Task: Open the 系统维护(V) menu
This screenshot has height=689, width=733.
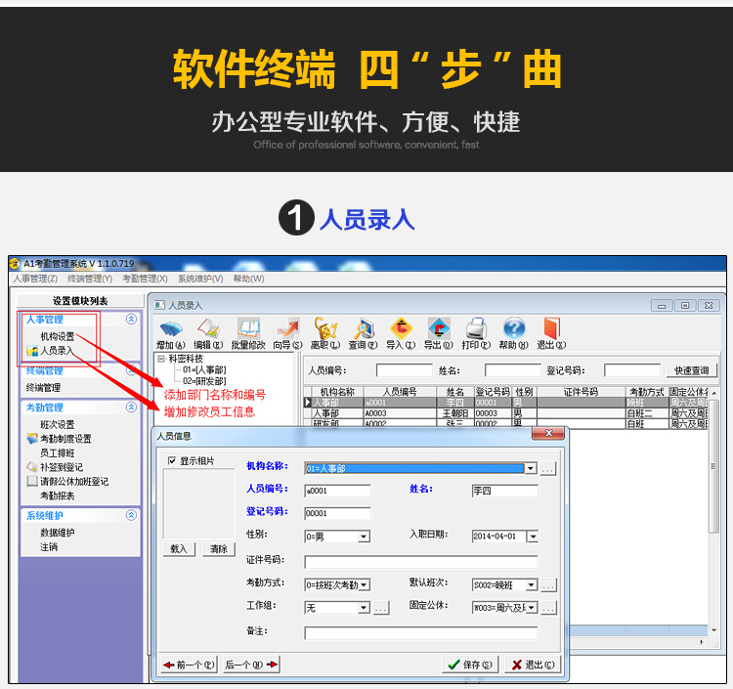Action: click(199, 279)
